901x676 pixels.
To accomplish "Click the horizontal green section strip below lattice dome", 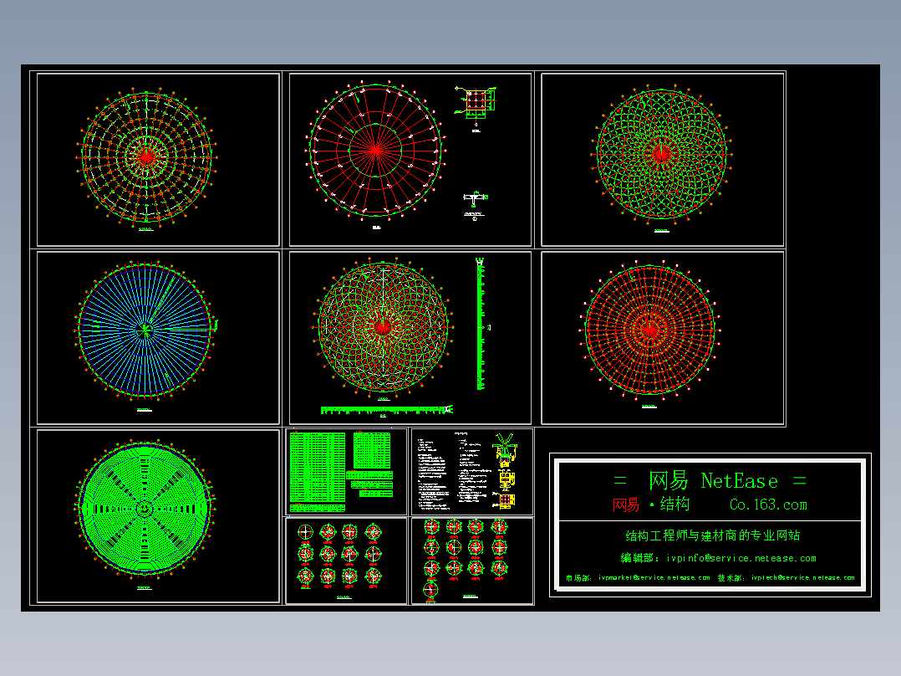I will (386, 410).
